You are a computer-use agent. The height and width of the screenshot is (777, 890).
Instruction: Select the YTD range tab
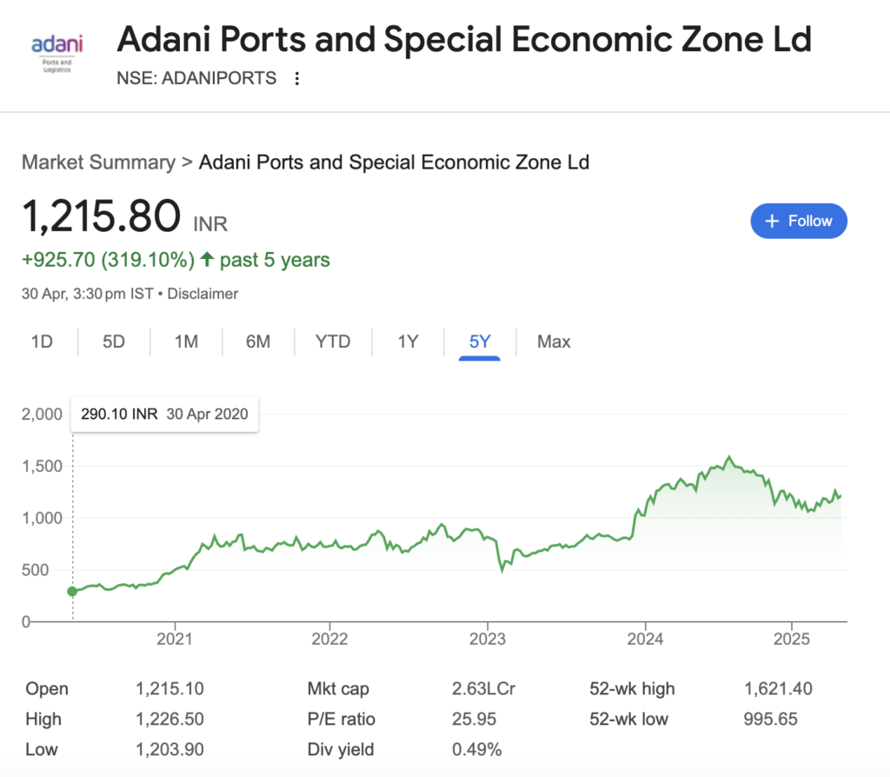(333, 342)
